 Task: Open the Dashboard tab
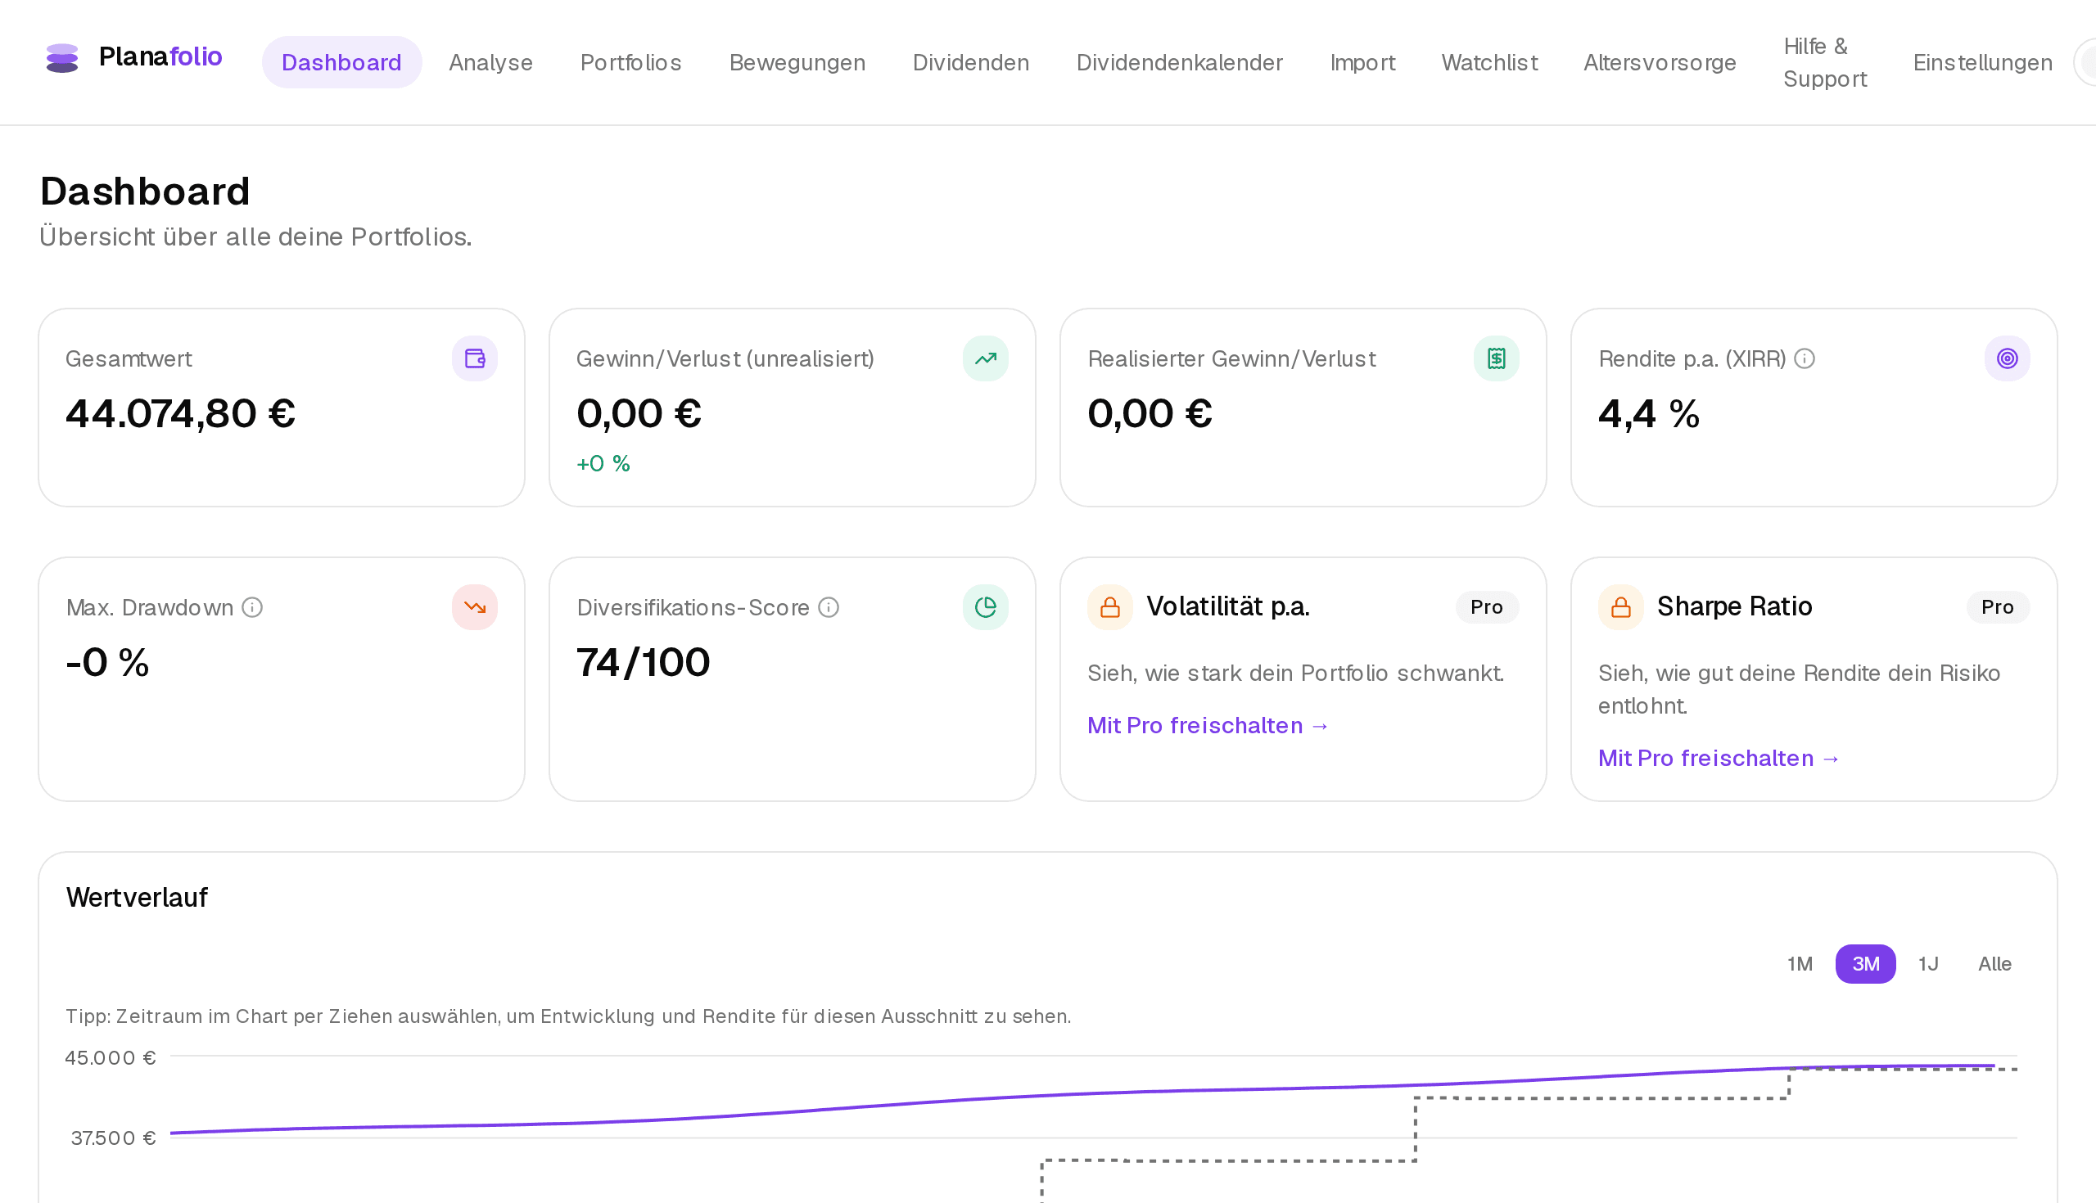(341, 63)
